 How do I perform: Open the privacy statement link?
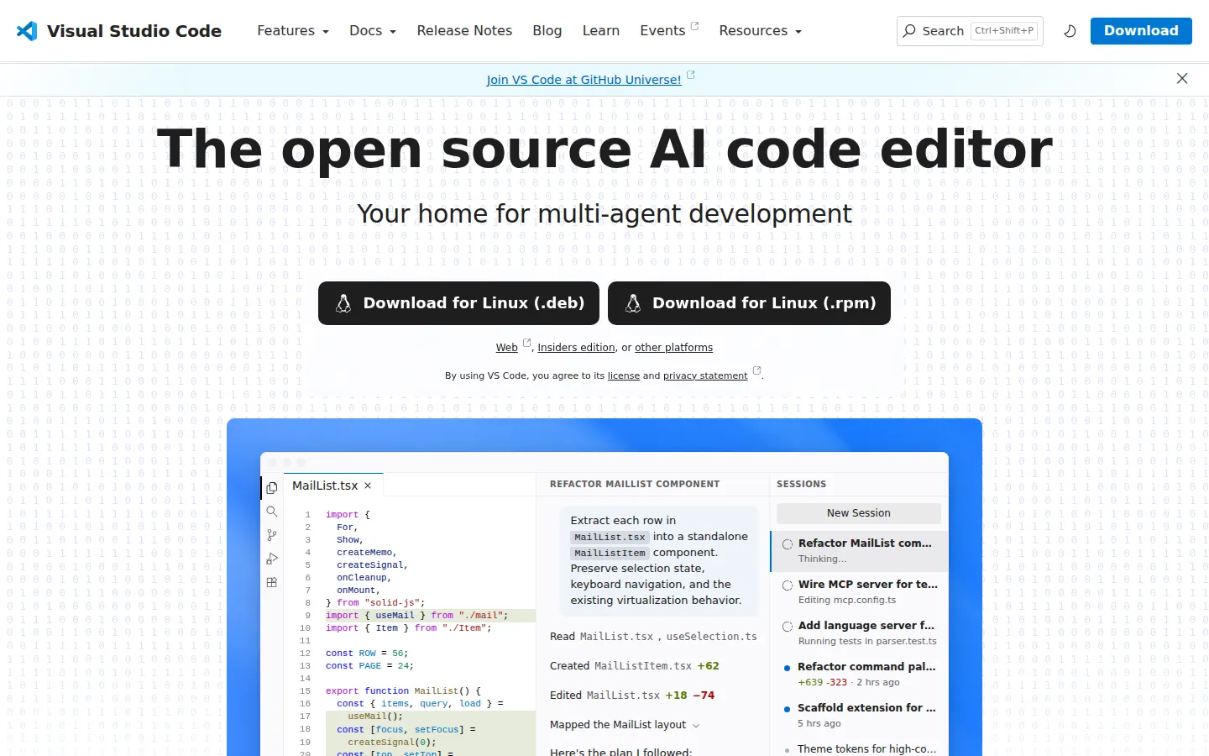coord(705,376)
